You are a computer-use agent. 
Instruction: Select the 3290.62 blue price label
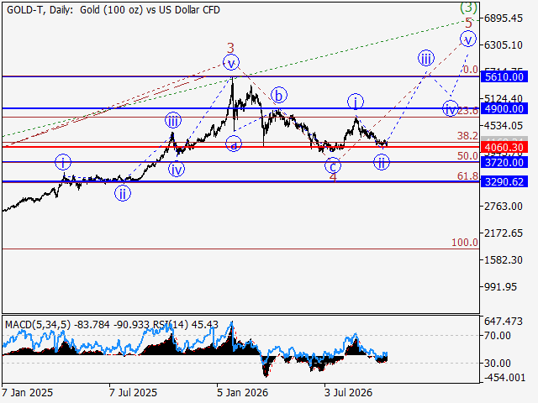pyautogui.click(x=504, y=181)
